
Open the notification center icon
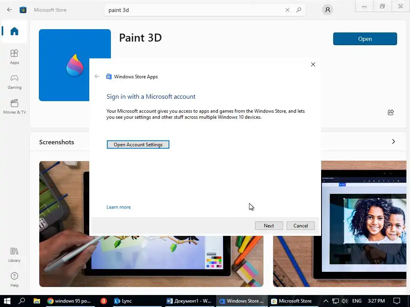(x=397, y=301)
